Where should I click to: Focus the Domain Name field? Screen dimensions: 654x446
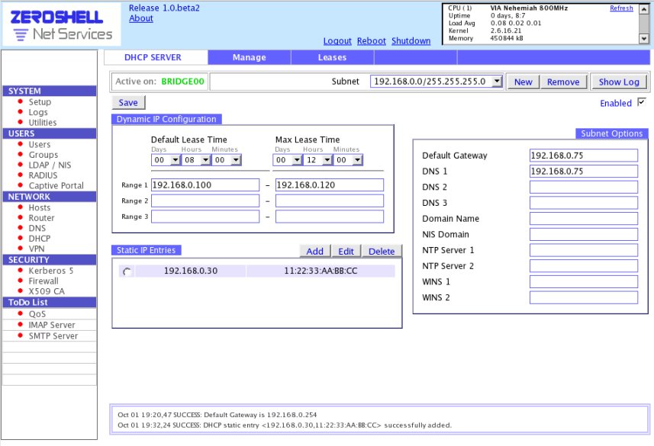pos(584,219)
